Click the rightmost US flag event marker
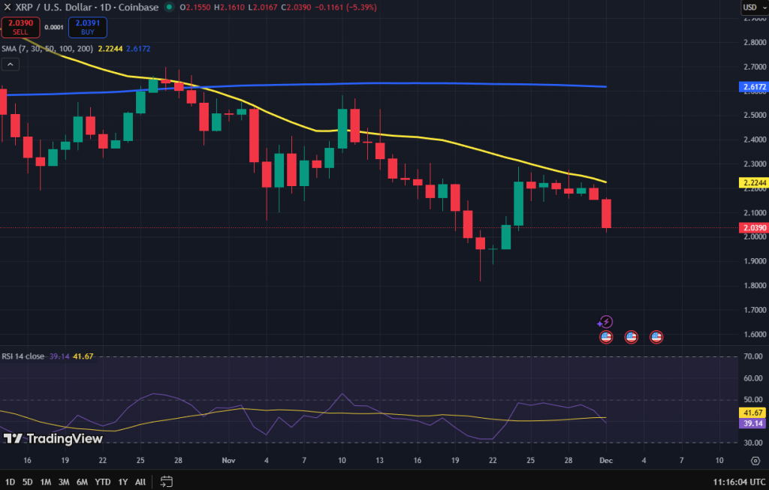The image size is (769, 490). (x=656, y=337)
